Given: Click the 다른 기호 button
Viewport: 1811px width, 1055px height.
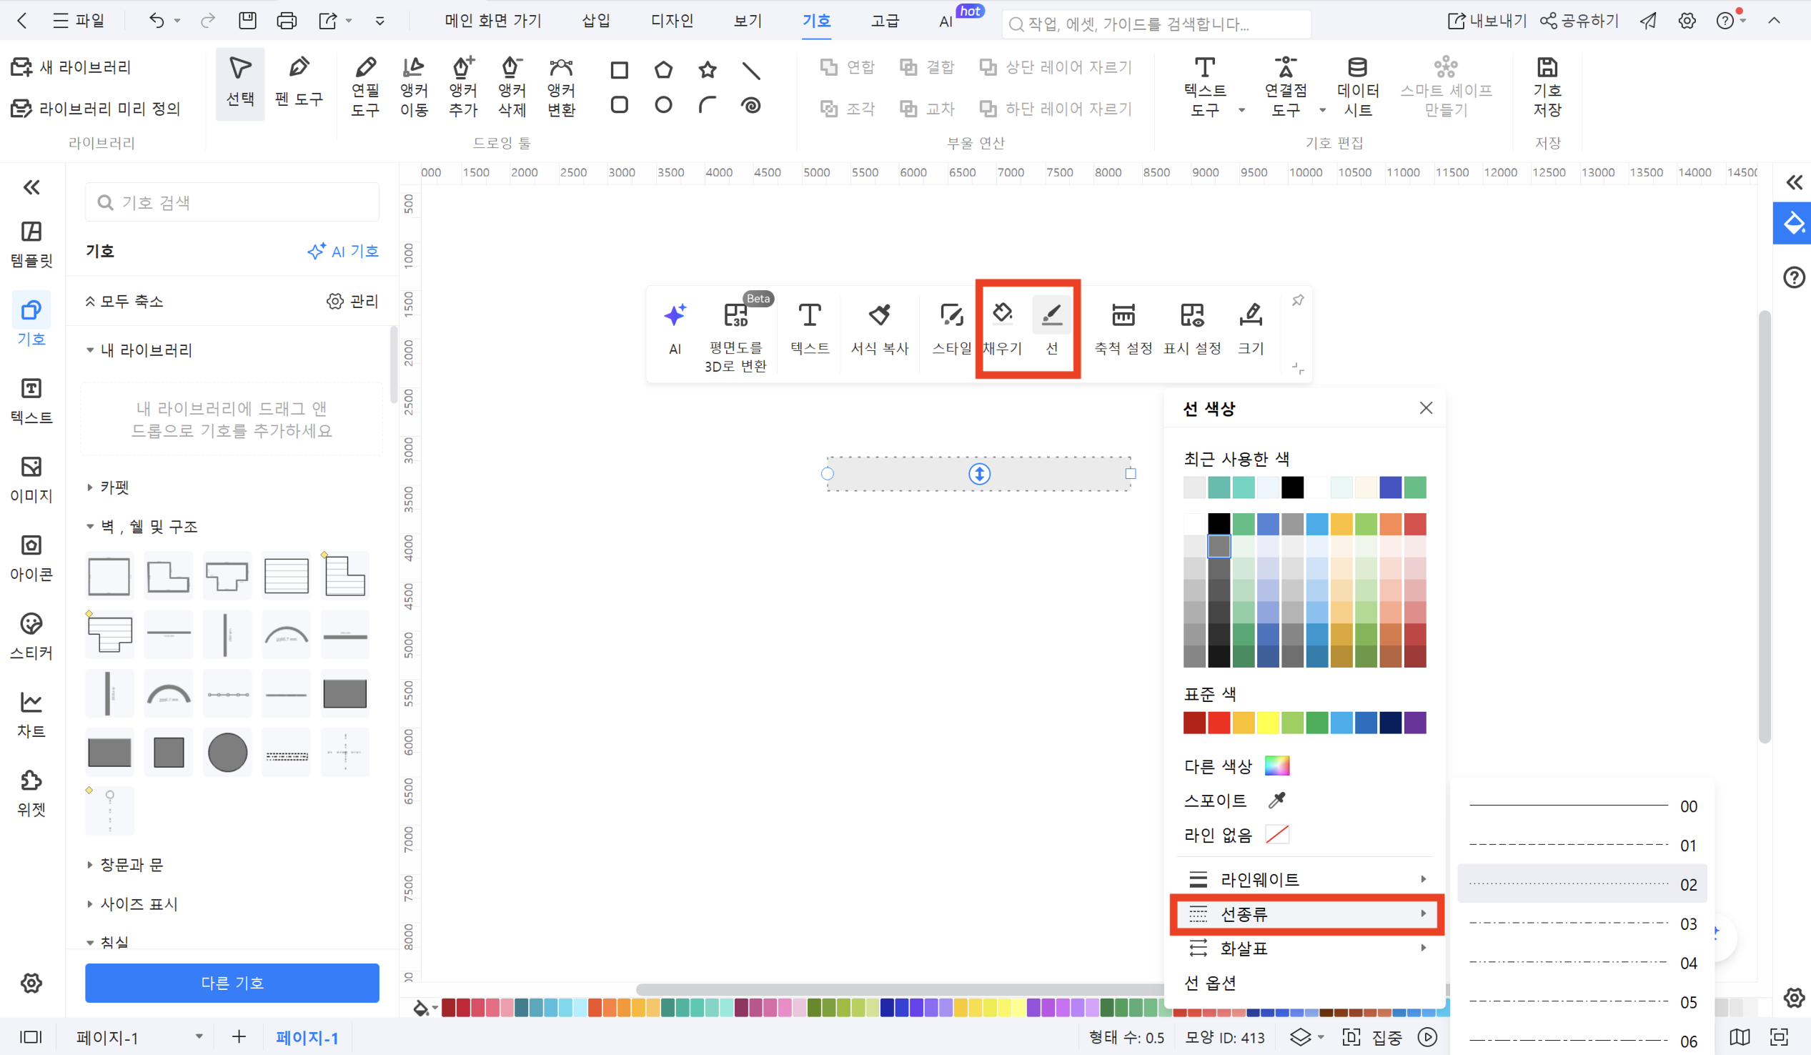Looking at the screenshot, I should coord(232,982).
